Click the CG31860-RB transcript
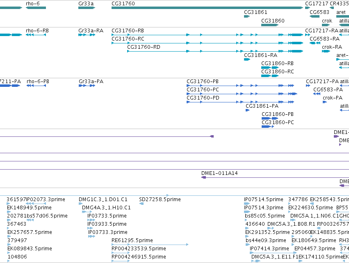The image size is (349, 263). pos(270,68)
